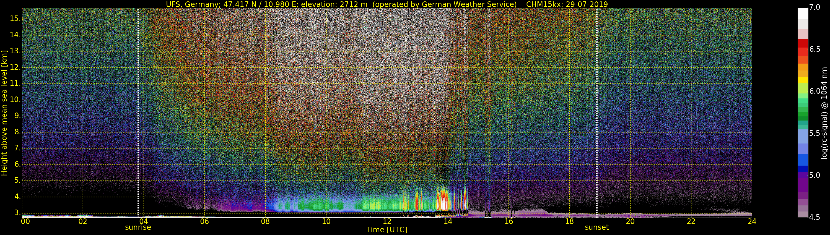Click the '9.' height axis tick label
Viewport: 830px width, 235px height.
17,116
